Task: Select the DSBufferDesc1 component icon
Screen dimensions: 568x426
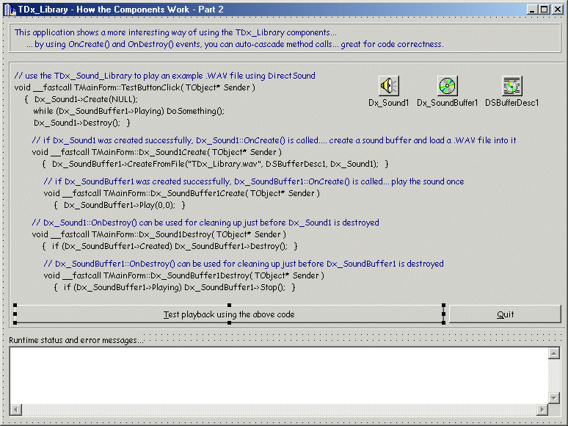Action: 511,86
